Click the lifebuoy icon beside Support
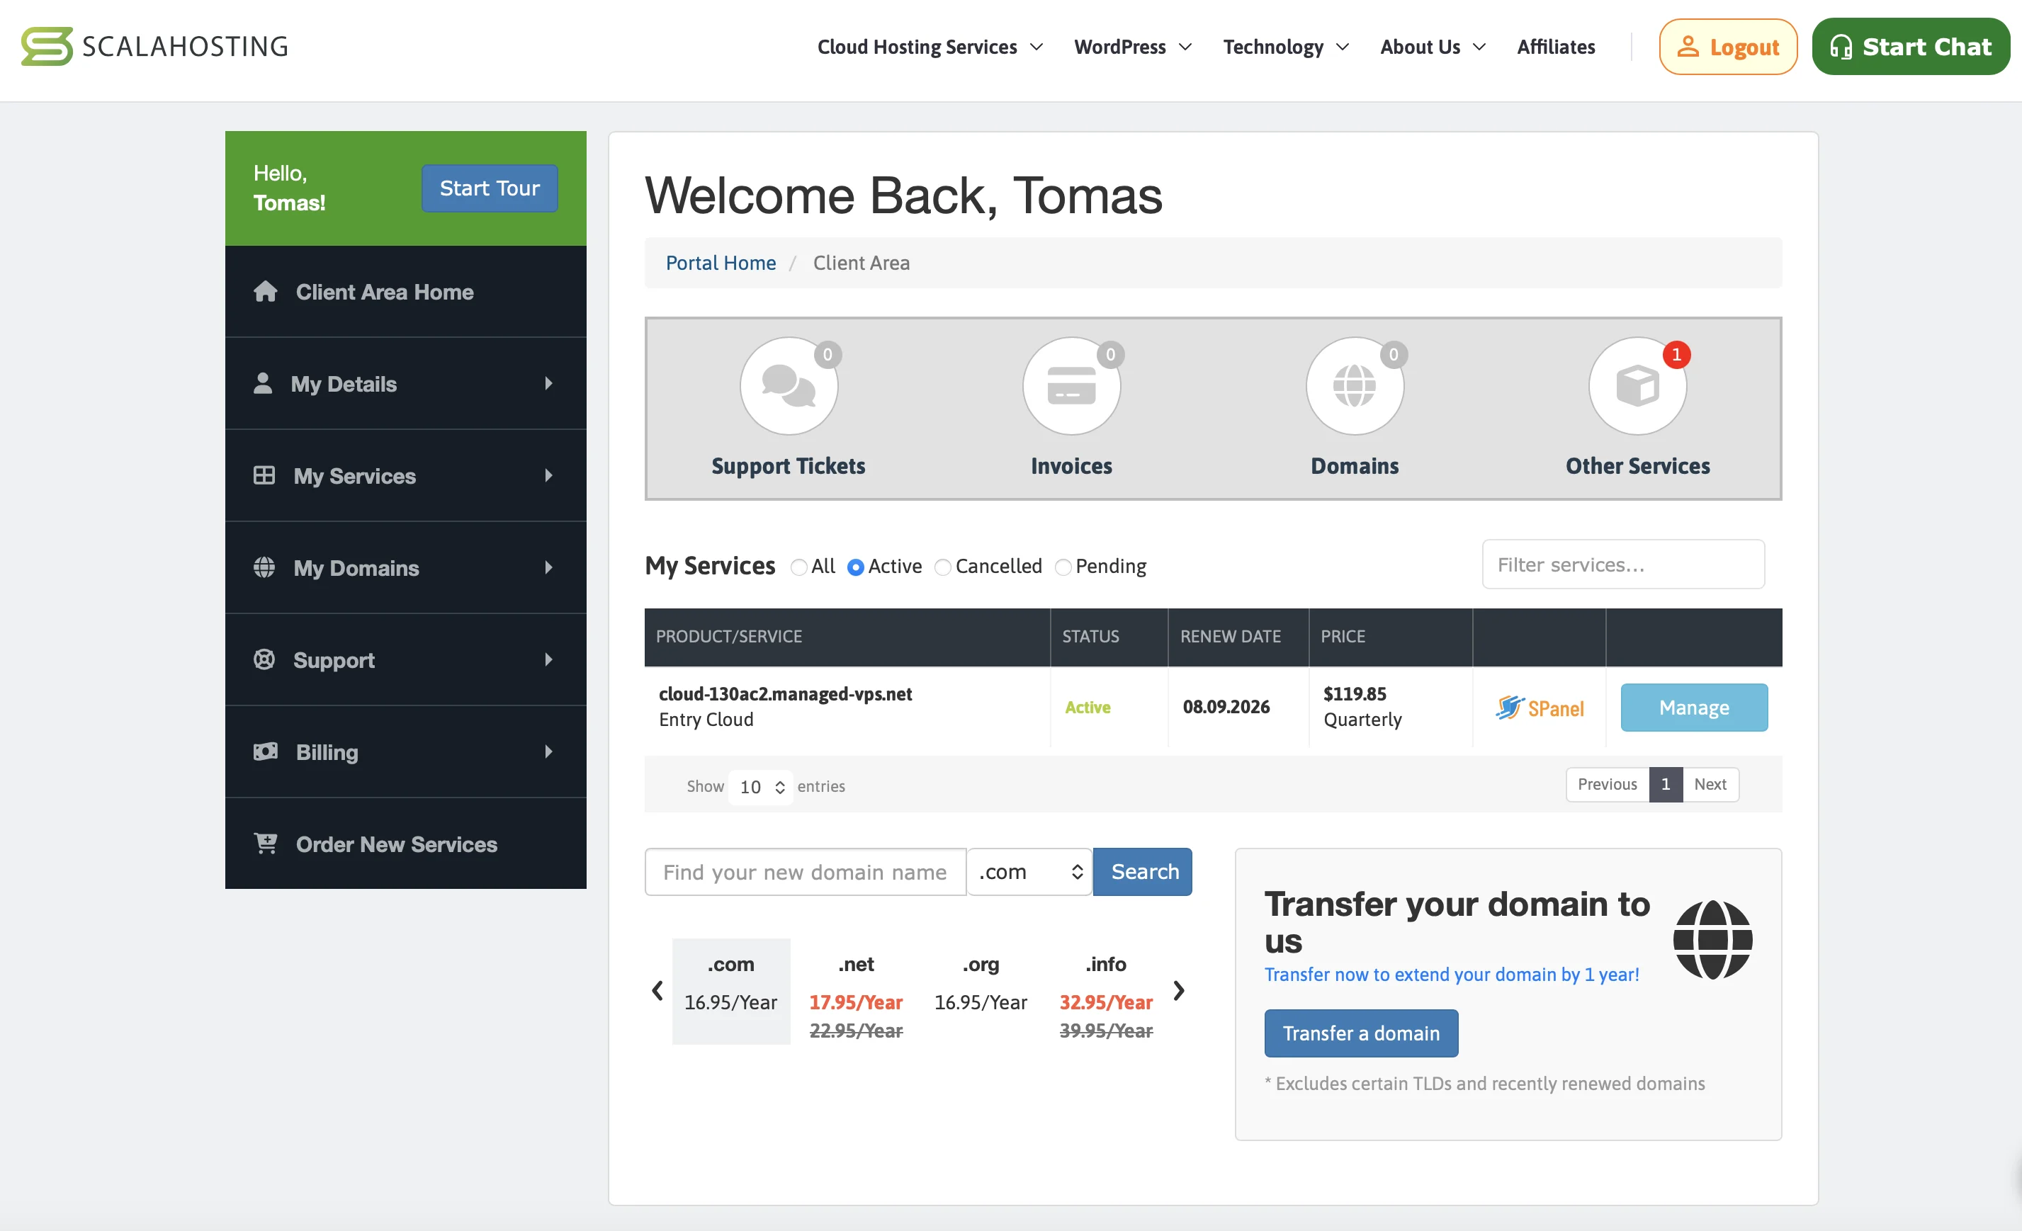This screenshot has height=1231, width=2022. click(264, 659)
